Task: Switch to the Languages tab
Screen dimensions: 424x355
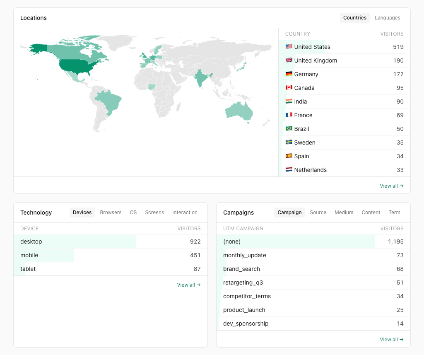Action: (x=387, y=17)
